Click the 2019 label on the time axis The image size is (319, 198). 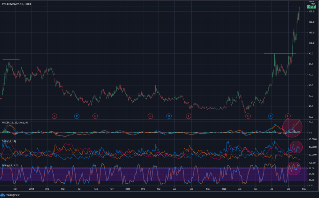coord(128,189)
